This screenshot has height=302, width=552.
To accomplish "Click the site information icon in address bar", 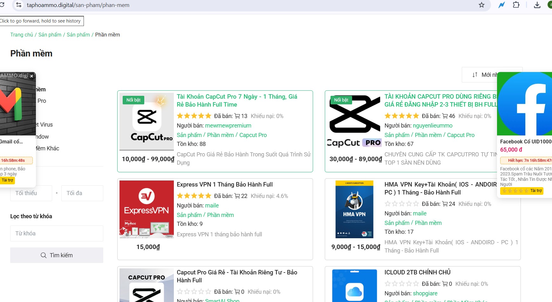I will tap(19, 5).
